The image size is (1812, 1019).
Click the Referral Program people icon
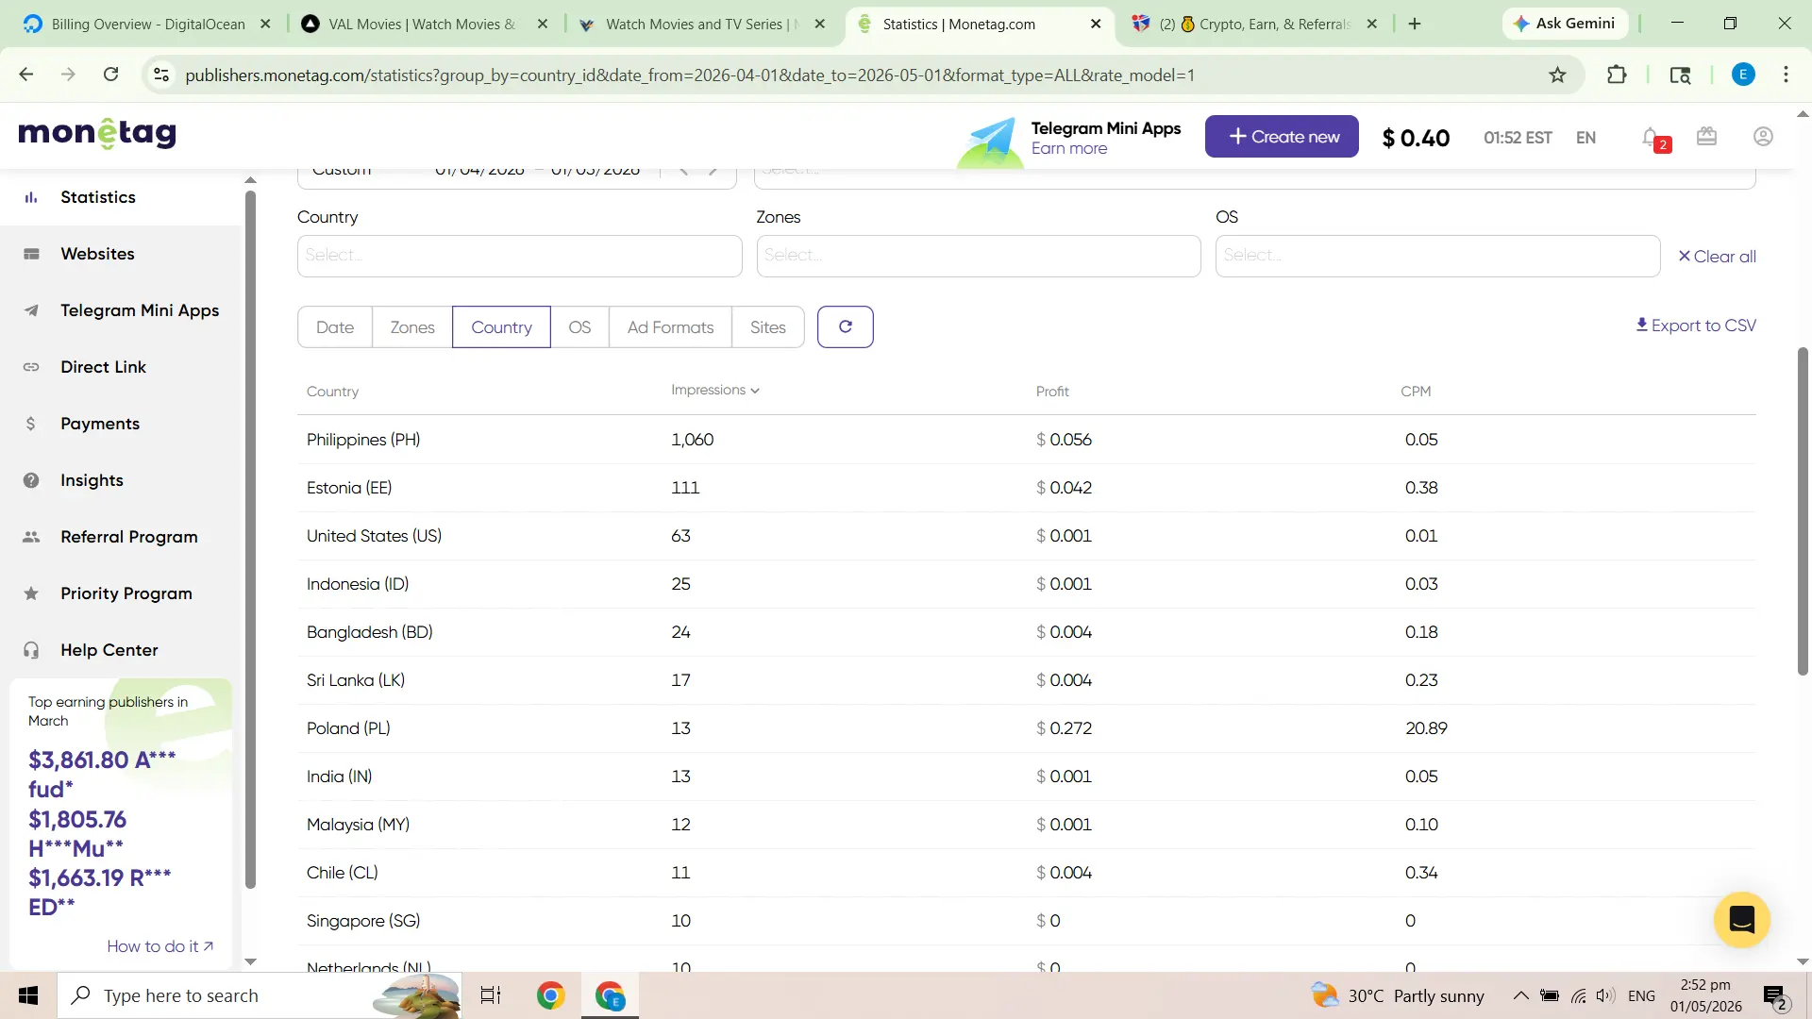(31, 537)
